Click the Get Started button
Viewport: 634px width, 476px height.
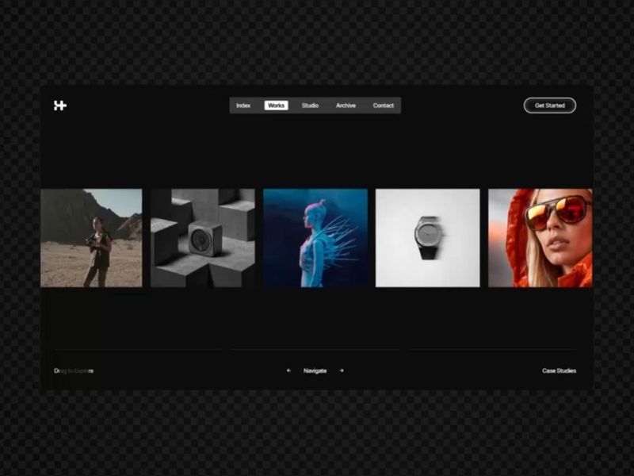pos(550,106)
